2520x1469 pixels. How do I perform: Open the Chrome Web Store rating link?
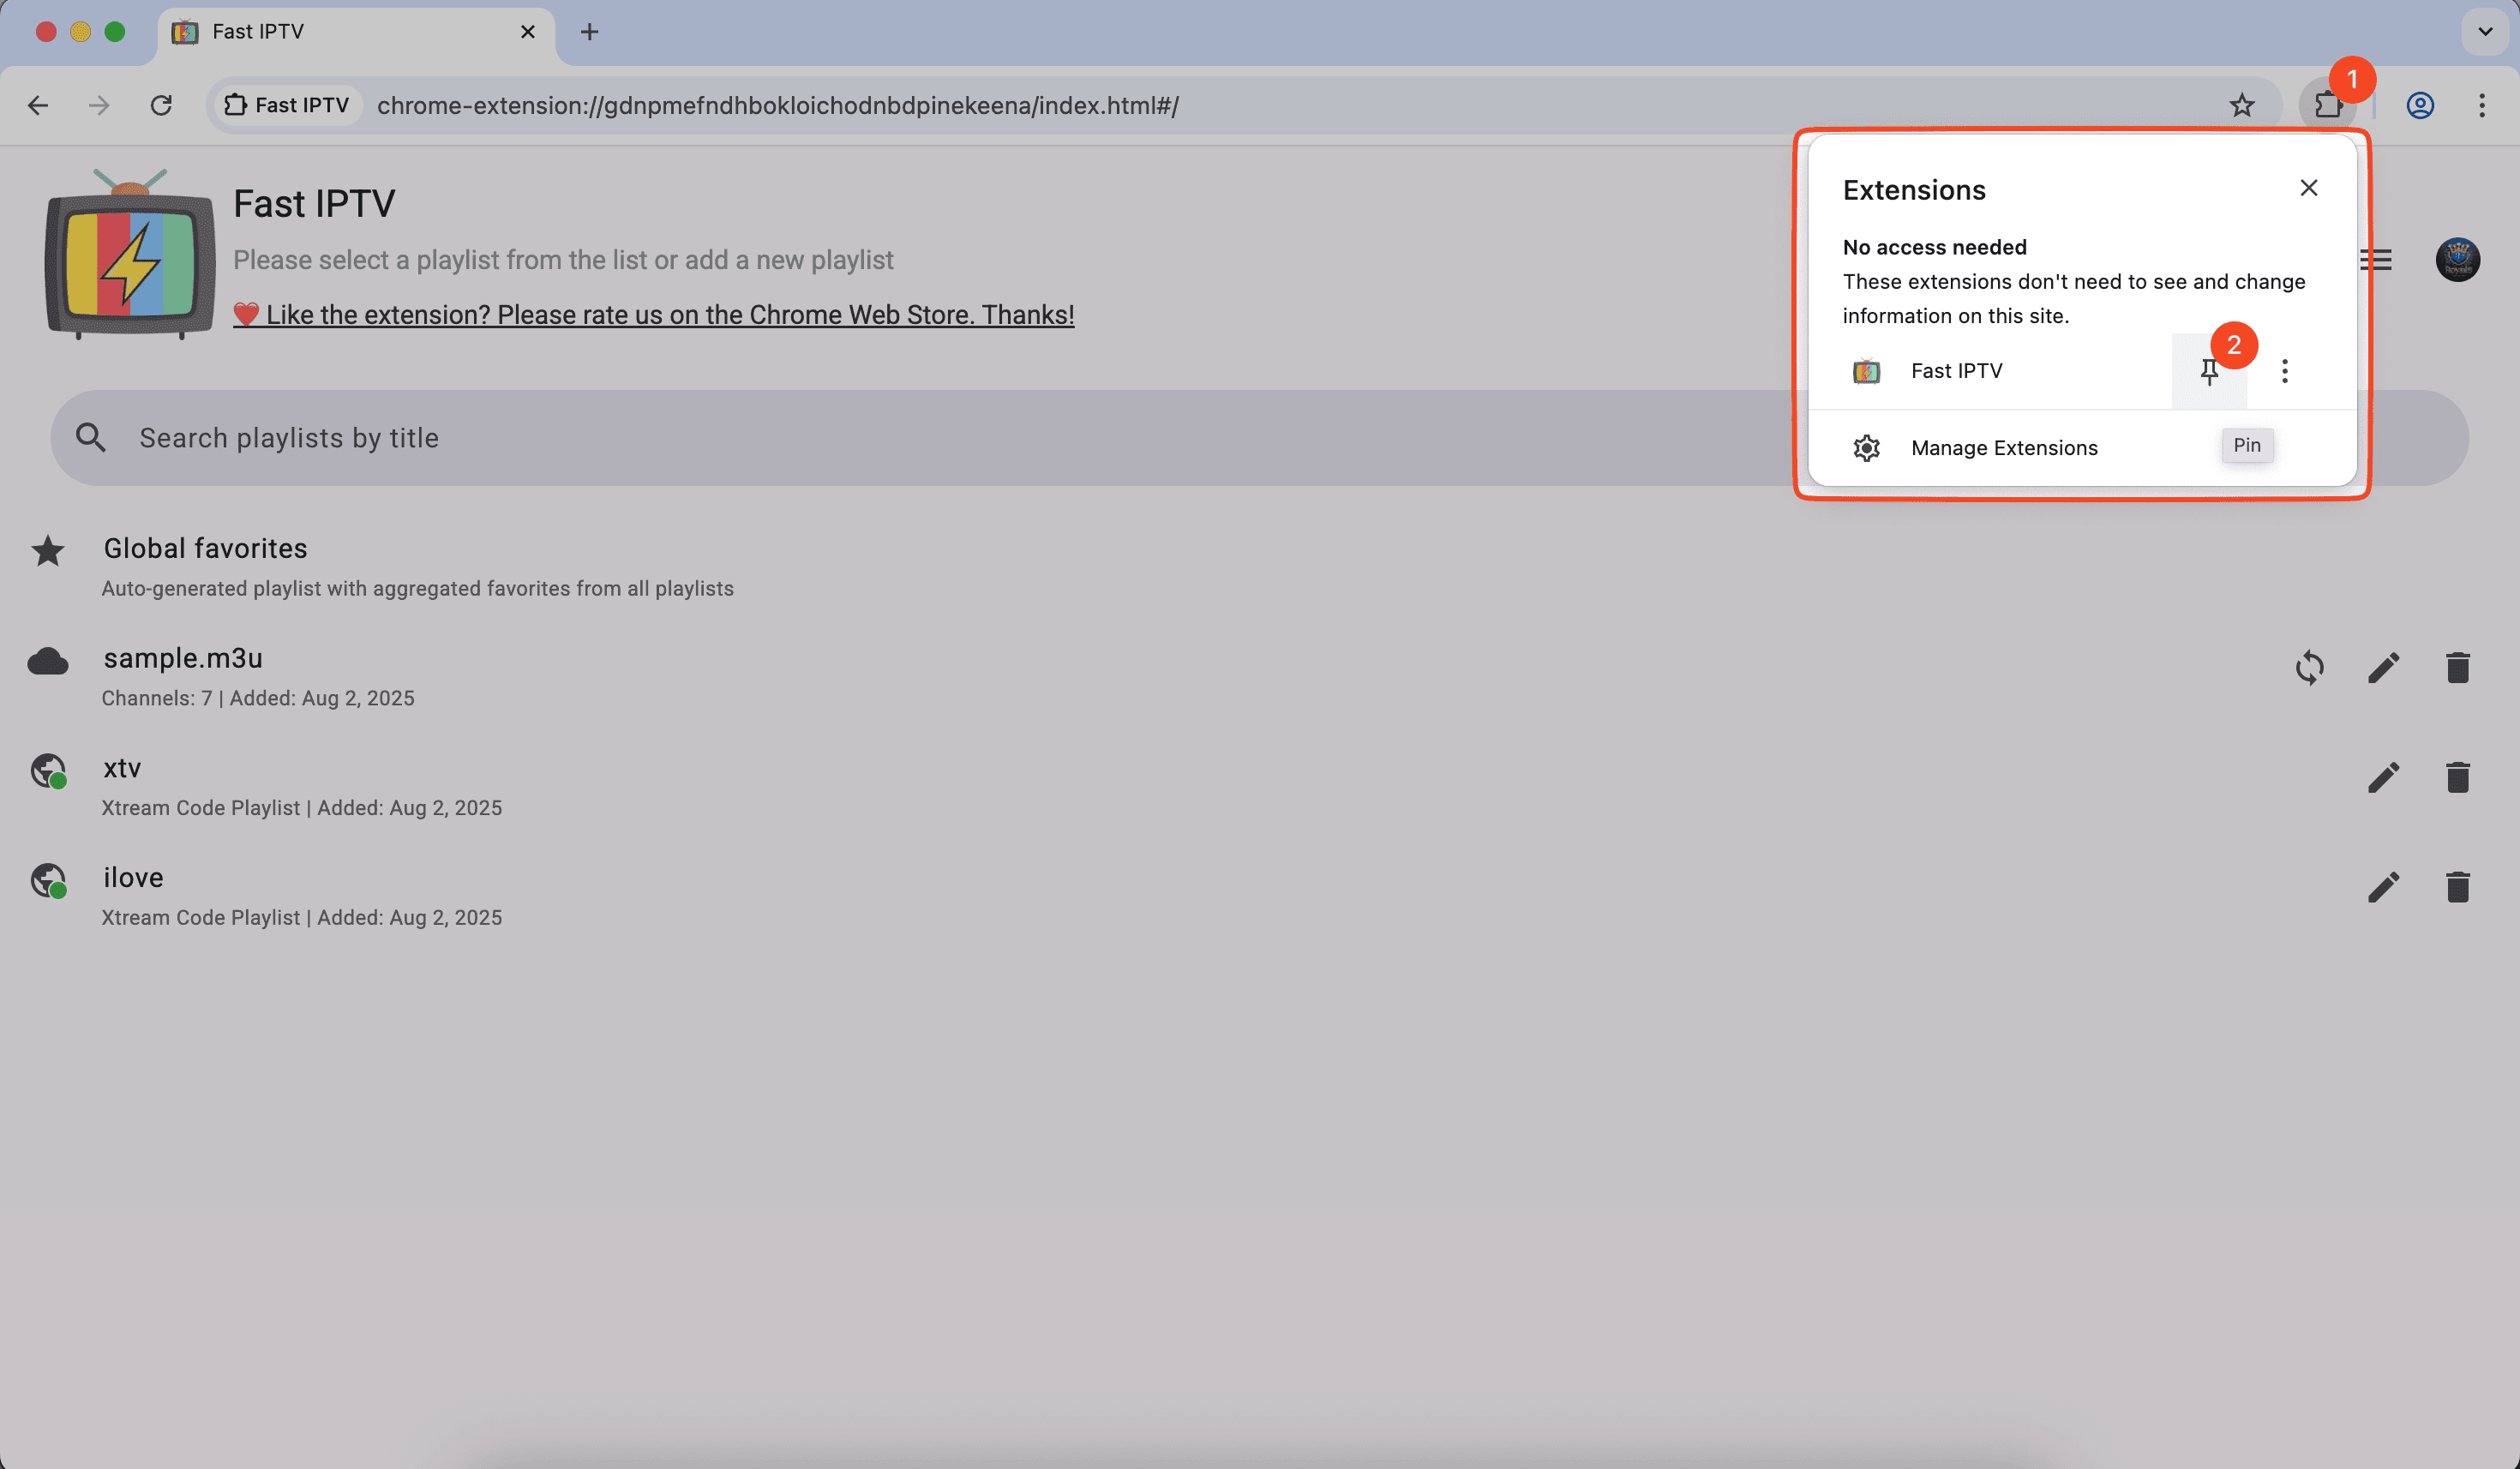(x=654, y=315)
